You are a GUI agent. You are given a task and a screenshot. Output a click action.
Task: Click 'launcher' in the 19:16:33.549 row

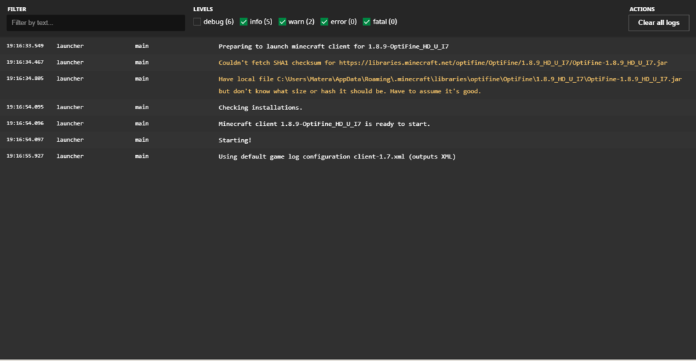(70, 46)
